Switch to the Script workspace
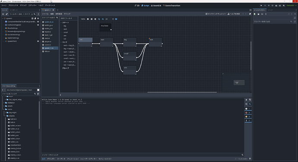Screen dimensions: 298x162 [145, 6]
